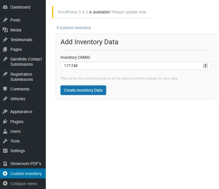Open Sandhills Contact Submissions

23,62
